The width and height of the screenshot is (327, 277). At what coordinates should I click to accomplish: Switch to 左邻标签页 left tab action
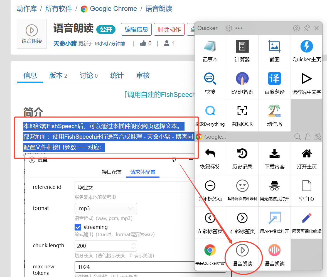[210, 222]
